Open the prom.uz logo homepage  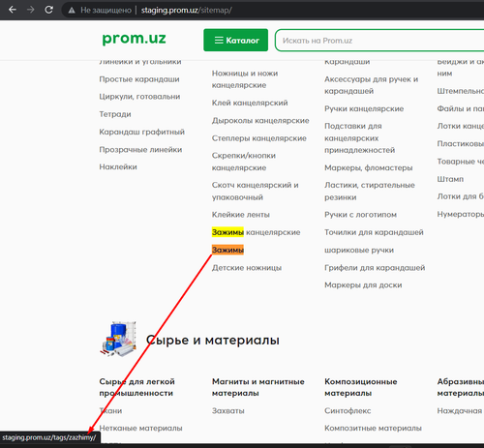pyautogui.click(x=134, y=39)
